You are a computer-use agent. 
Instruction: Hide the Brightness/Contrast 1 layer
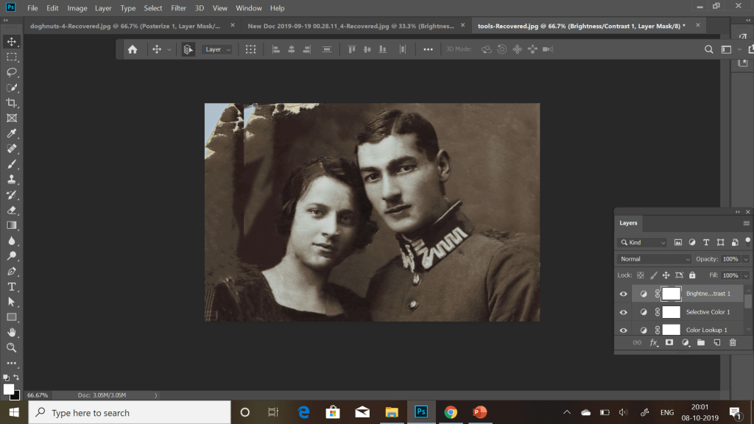[x=624, y=294]
